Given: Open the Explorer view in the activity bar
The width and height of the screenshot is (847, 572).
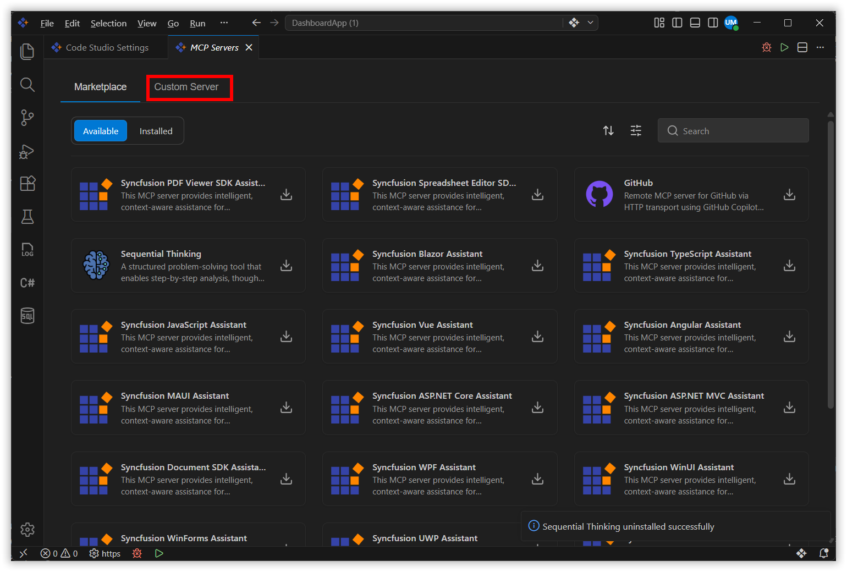Looking at the screenshot, I should (27, 52).
